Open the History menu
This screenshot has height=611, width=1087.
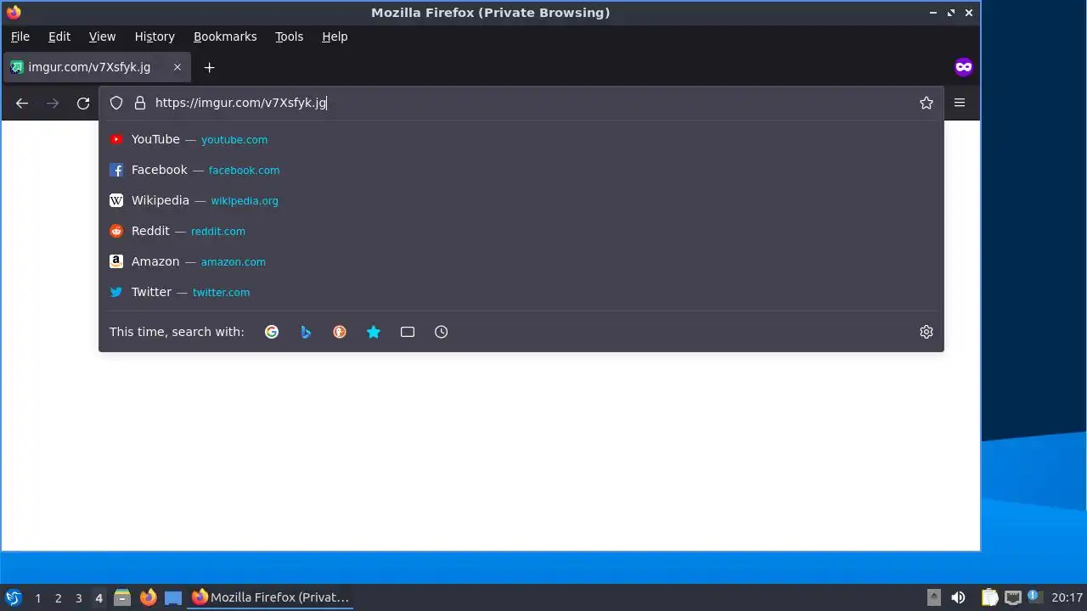155,36
